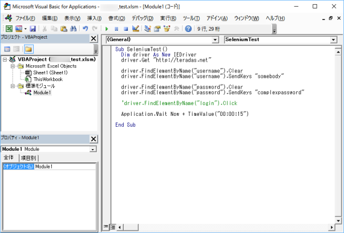Switch to Microsoft Excel view icon
The height and width of the screenshot is (233, 344).
pyautogui.click(x=9, y=29)
